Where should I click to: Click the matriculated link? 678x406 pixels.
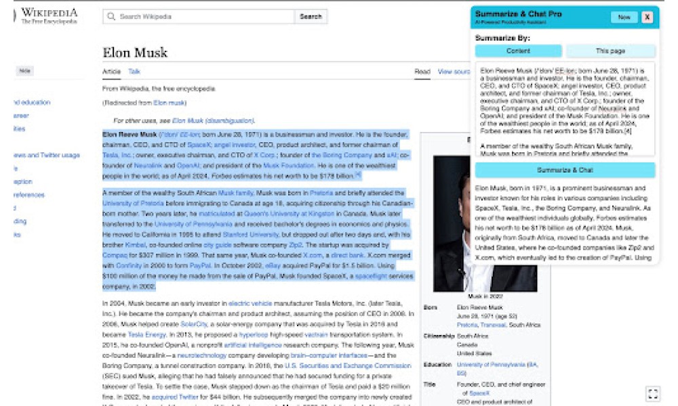pos(217,214)
